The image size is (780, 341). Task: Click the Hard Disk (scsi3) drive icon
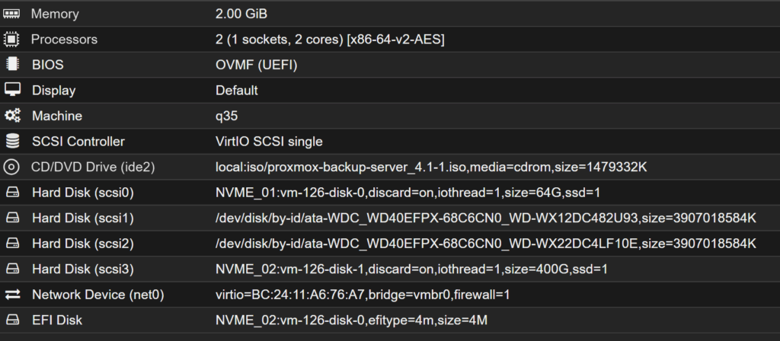click(x=11, y=269)
